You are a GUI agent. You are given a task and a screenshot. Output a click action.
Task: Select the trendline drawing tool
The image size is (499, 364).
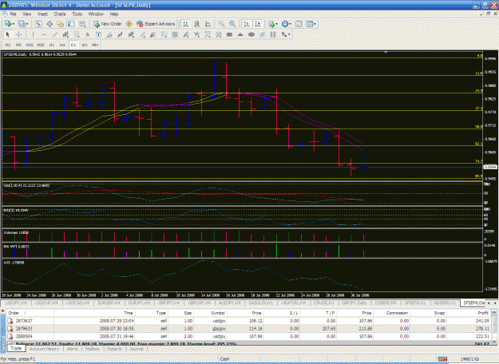pos(55,34)
